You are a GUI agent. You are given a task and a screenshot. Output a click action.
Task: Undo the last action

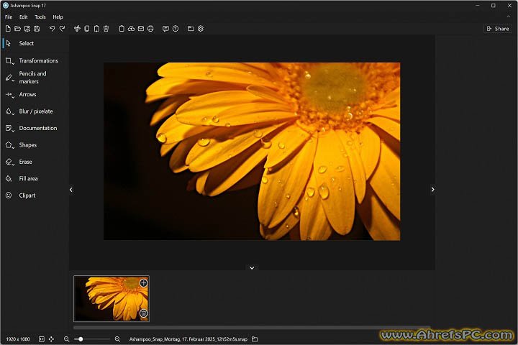tap(52, 29)
